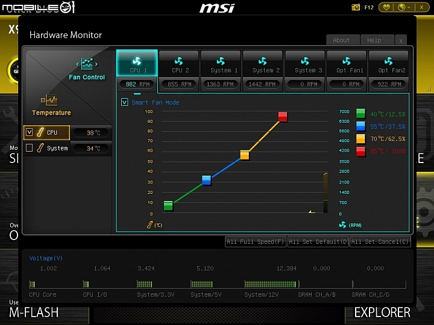
Task: Open the Opt Fan1 tab
Action: click(x=347, y=63)
